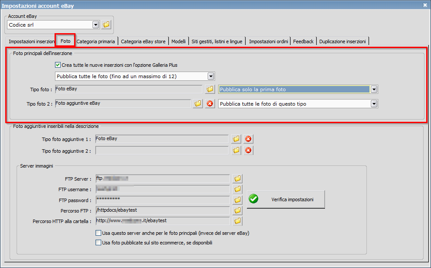The width and height of the screenshot is (431, 268).
Task: Switch to Impostazioni inserzioni tab
Action: pos(31,41)
